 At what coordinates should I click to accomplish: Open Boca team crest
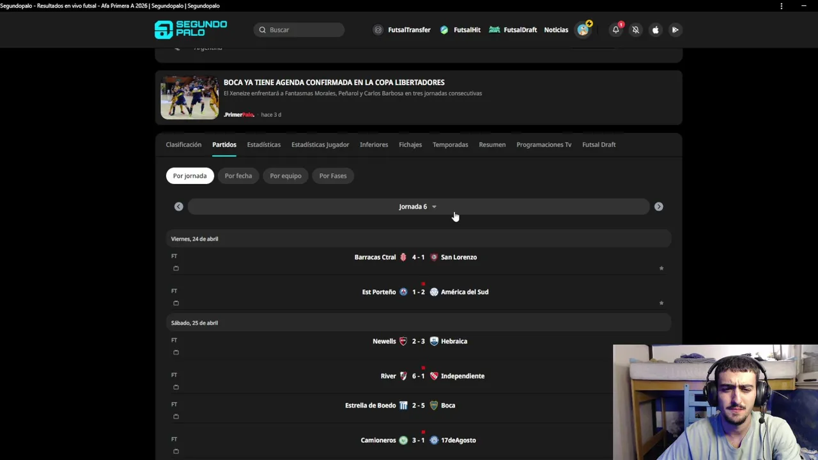coord(434,406)
